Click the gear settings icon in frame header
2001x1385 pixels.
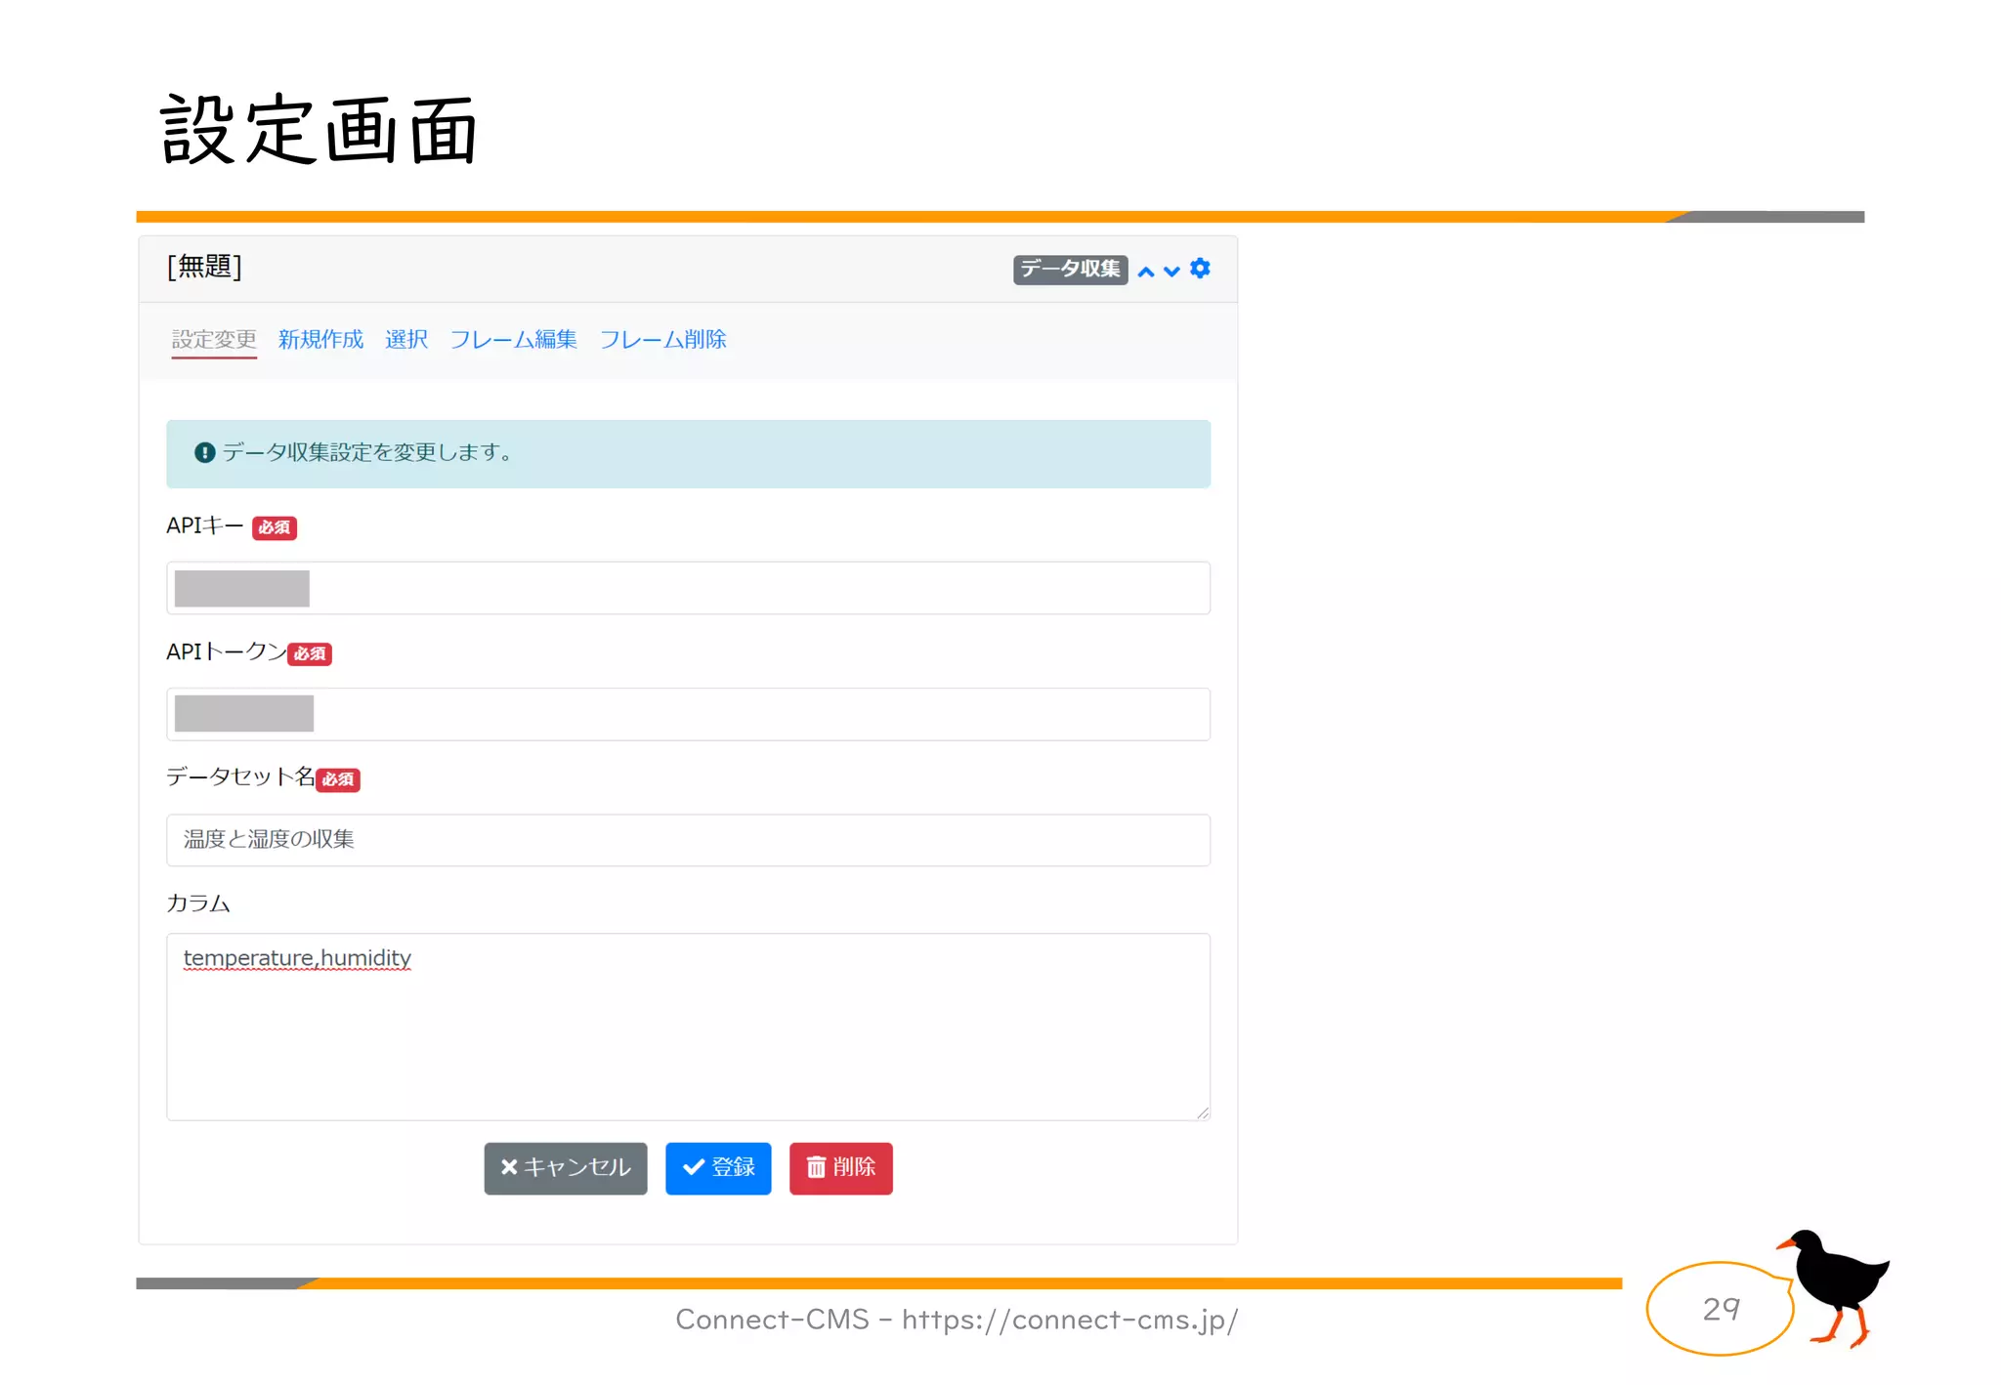point(1200,269)
